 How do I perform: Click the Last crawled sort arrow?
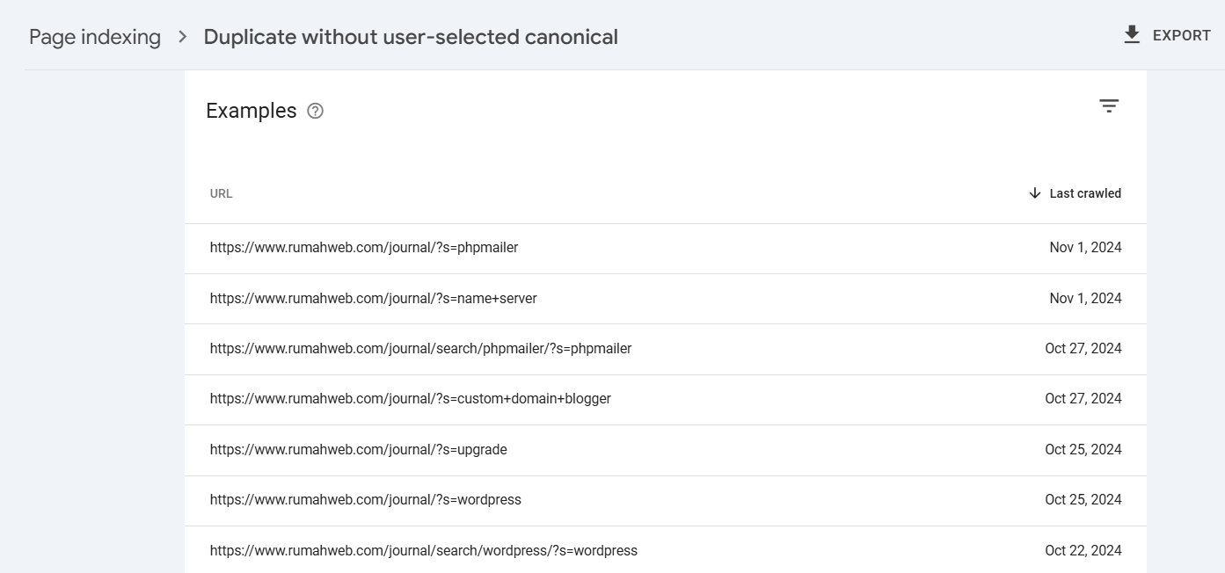pos(1035,193)
